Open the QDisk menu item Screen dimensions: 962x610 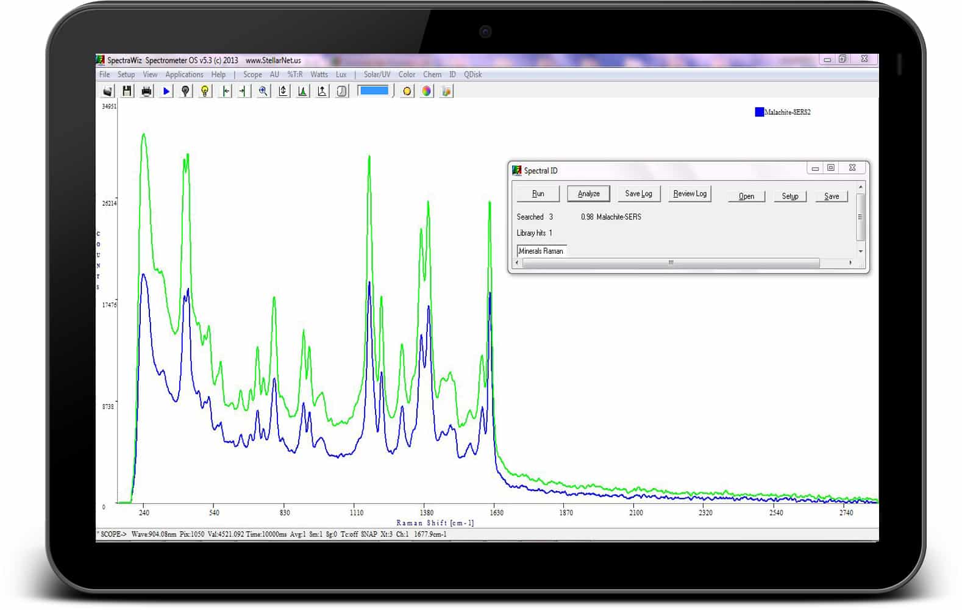(473, 74)
